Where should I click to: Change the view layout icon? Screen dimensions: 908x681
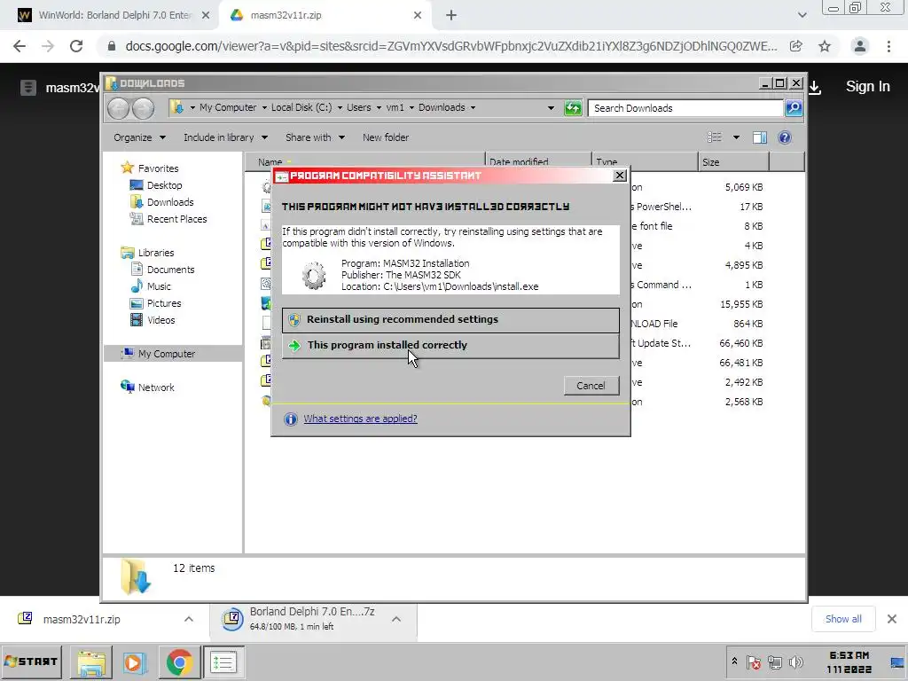point(715,137)
